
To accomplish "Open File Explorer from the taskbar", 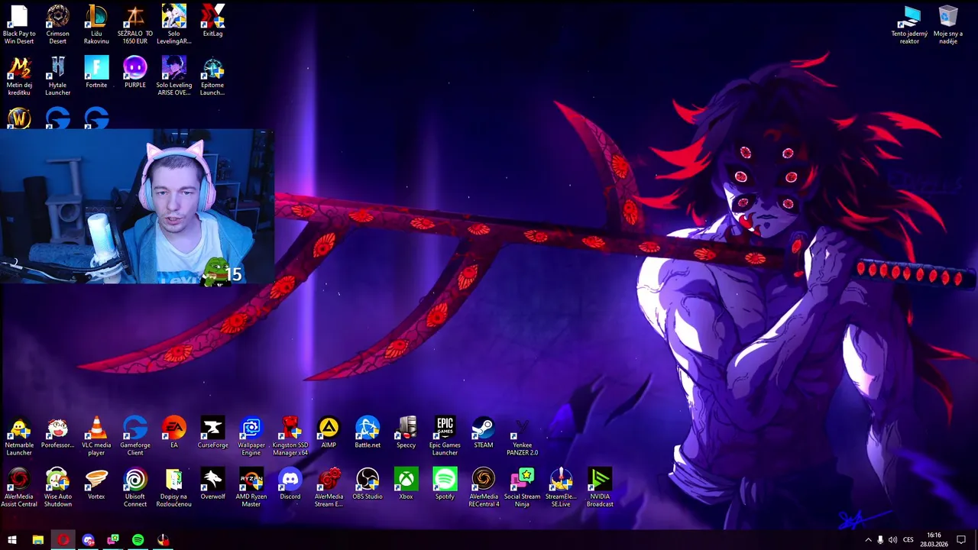I will 37,540.
